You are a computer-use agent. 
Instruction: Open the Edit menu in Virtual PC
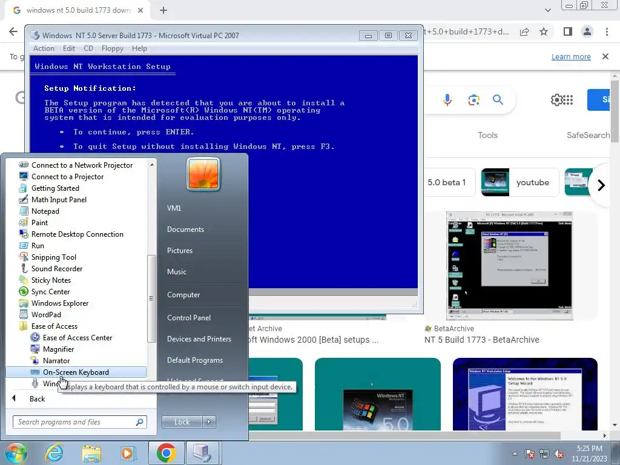pyautogui.click(x=69, y=48)
